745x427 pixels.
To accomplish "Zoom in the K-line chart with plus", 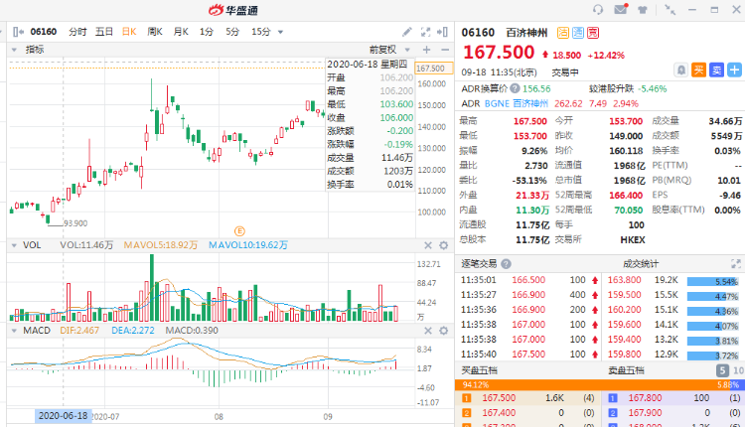I will 426,50.
